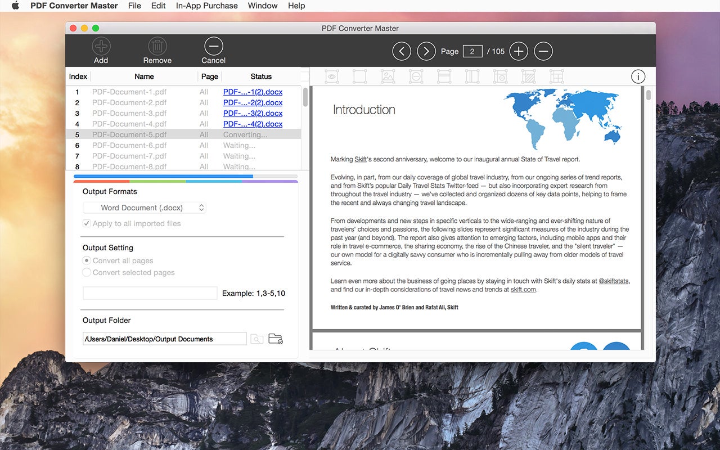Click the page range input field
This screenshot has width=720, height=450.
pyautogui.click(x=150, y=293)
